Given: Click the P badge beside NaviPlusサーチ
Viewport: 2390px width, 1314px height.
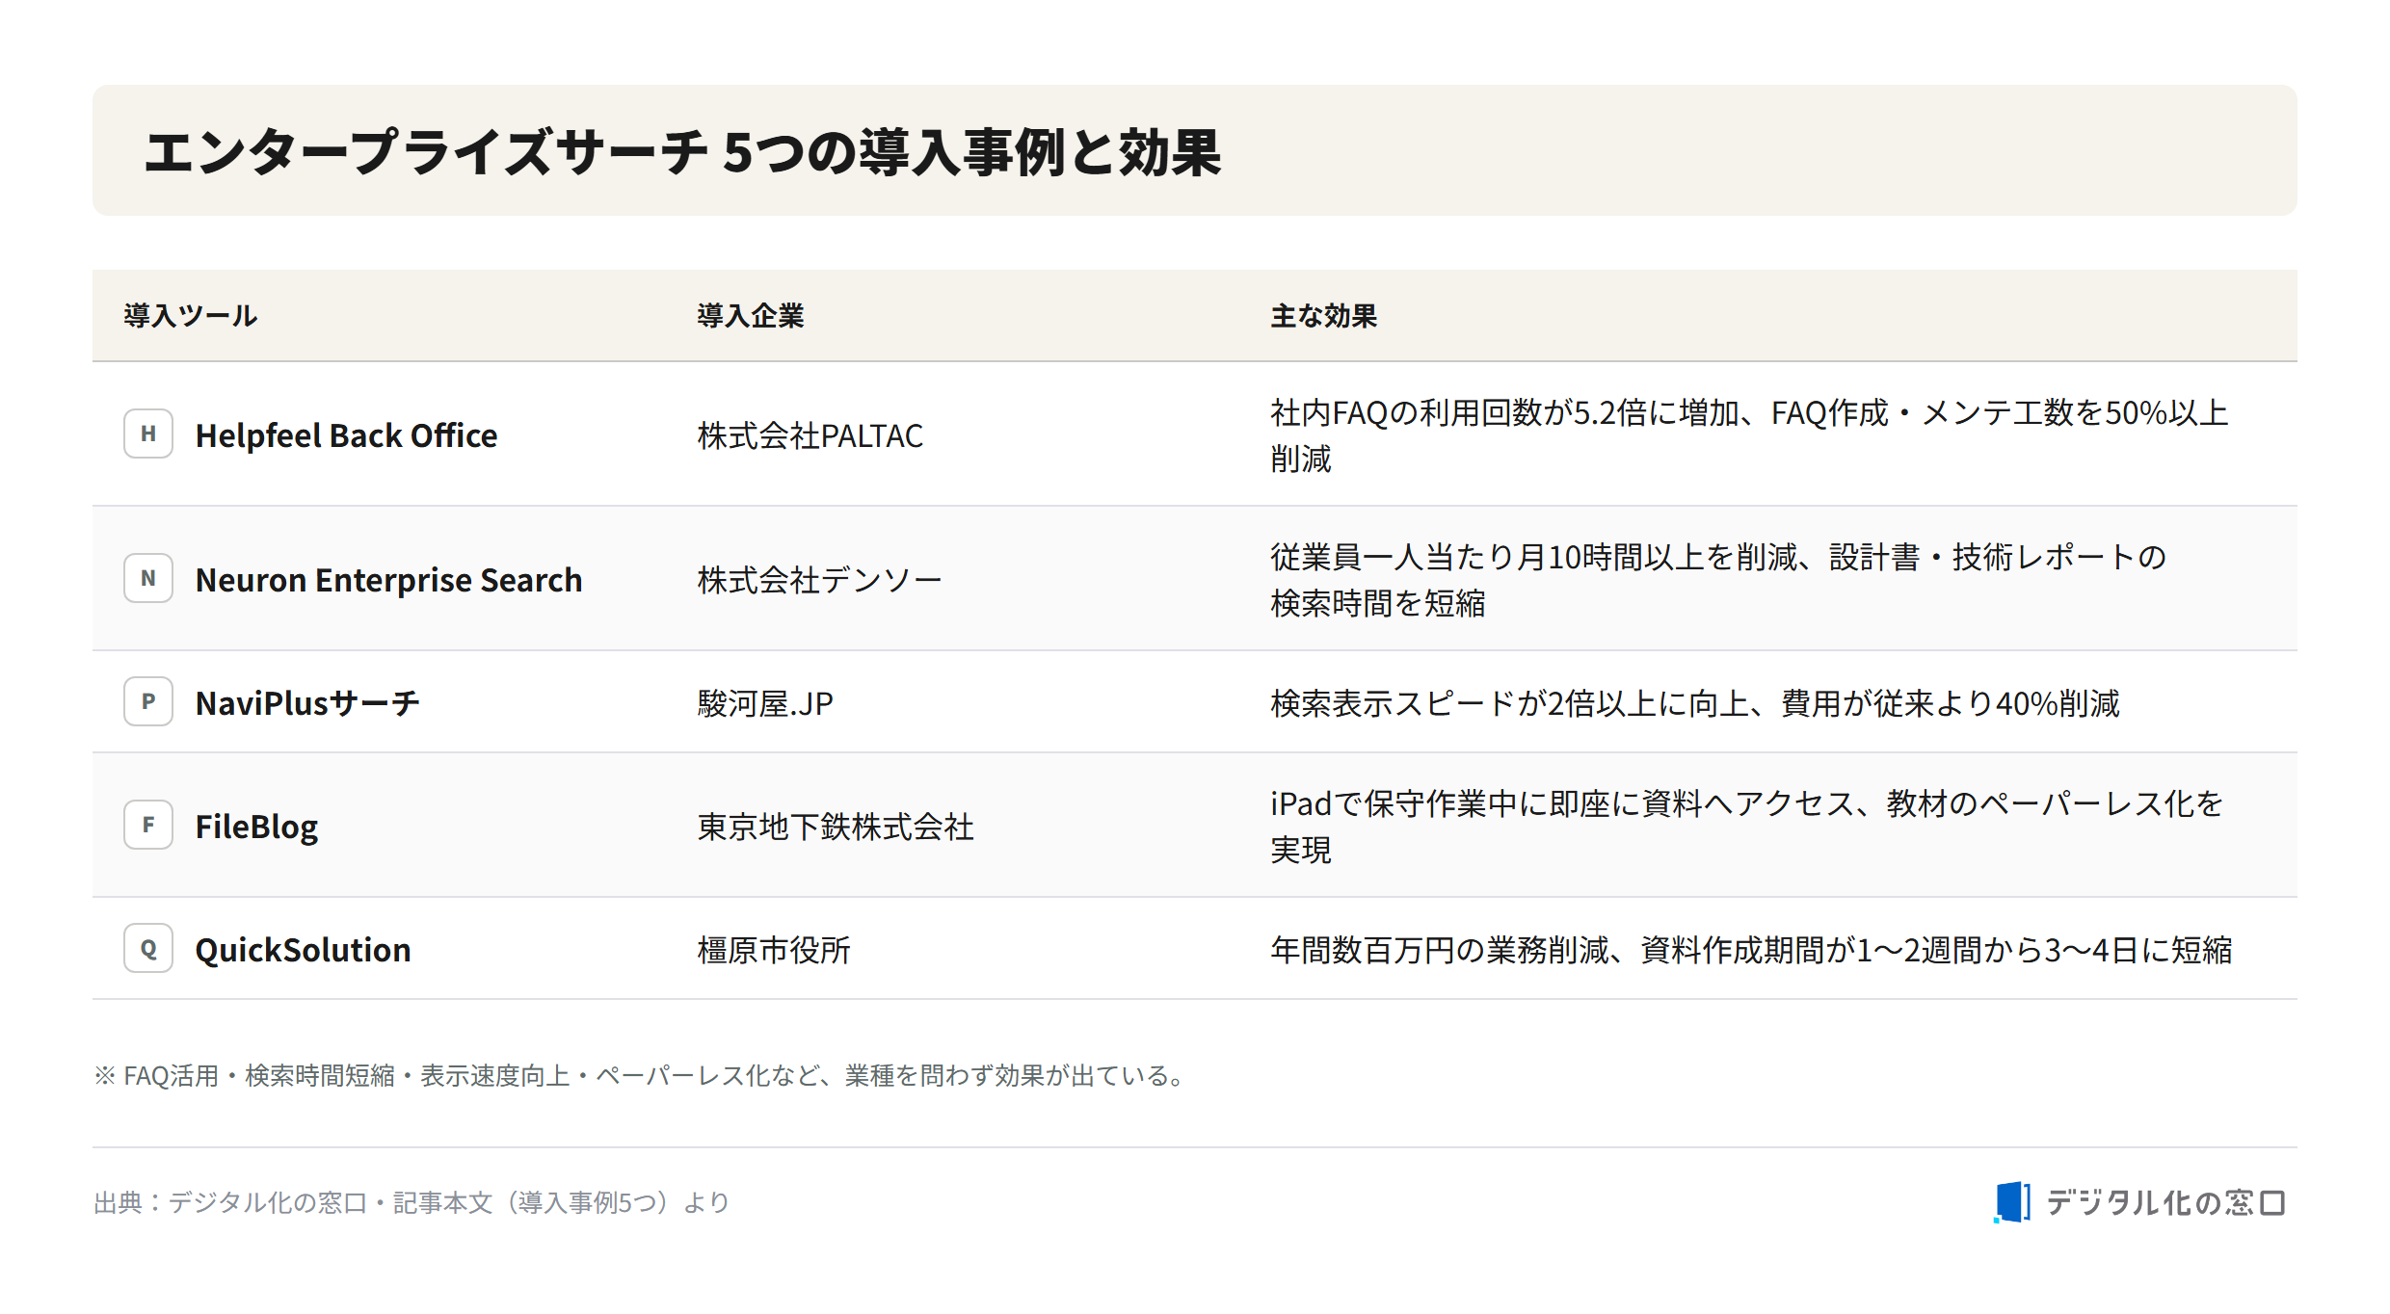Looking at the screenshot, I should point(148,701).
